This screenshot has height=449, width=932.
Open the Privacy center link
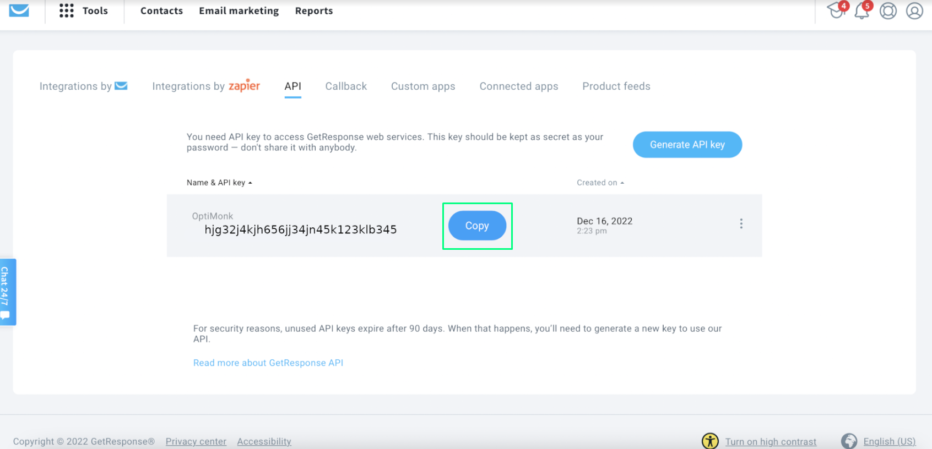[x=196, y=441]
